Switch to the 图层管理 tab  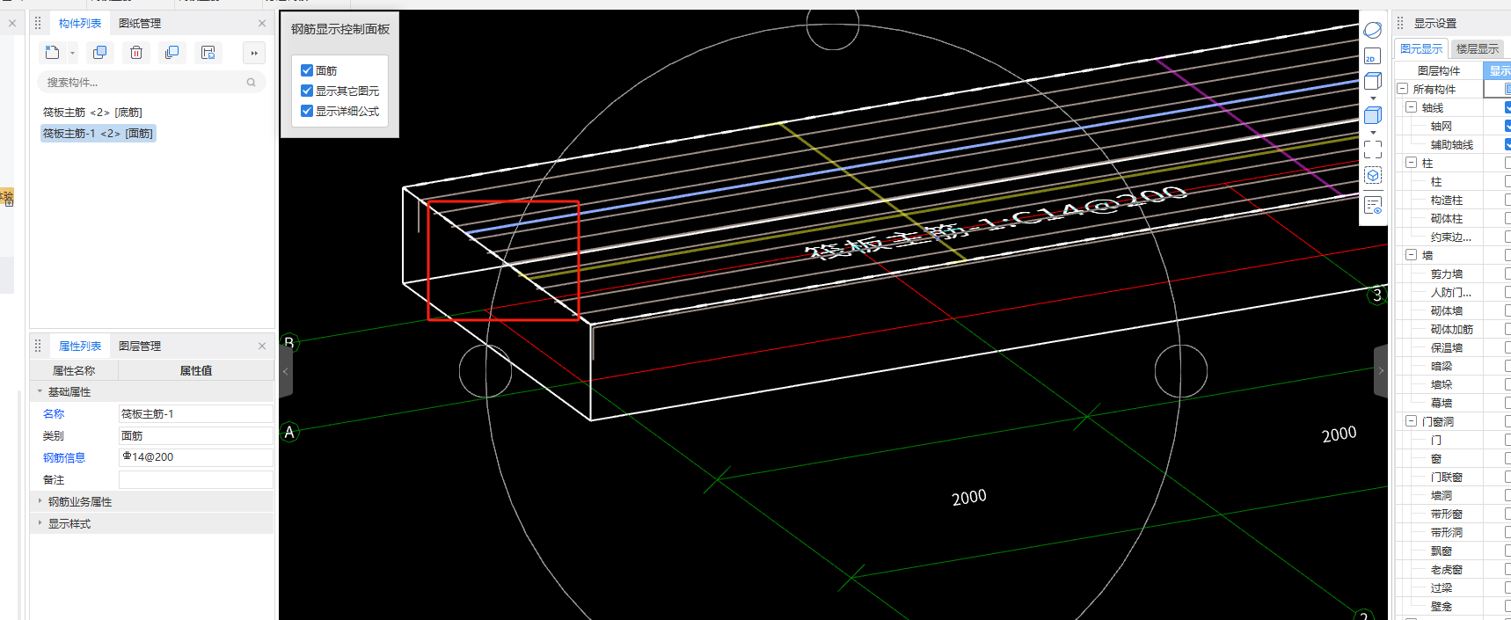coord(140,346)
